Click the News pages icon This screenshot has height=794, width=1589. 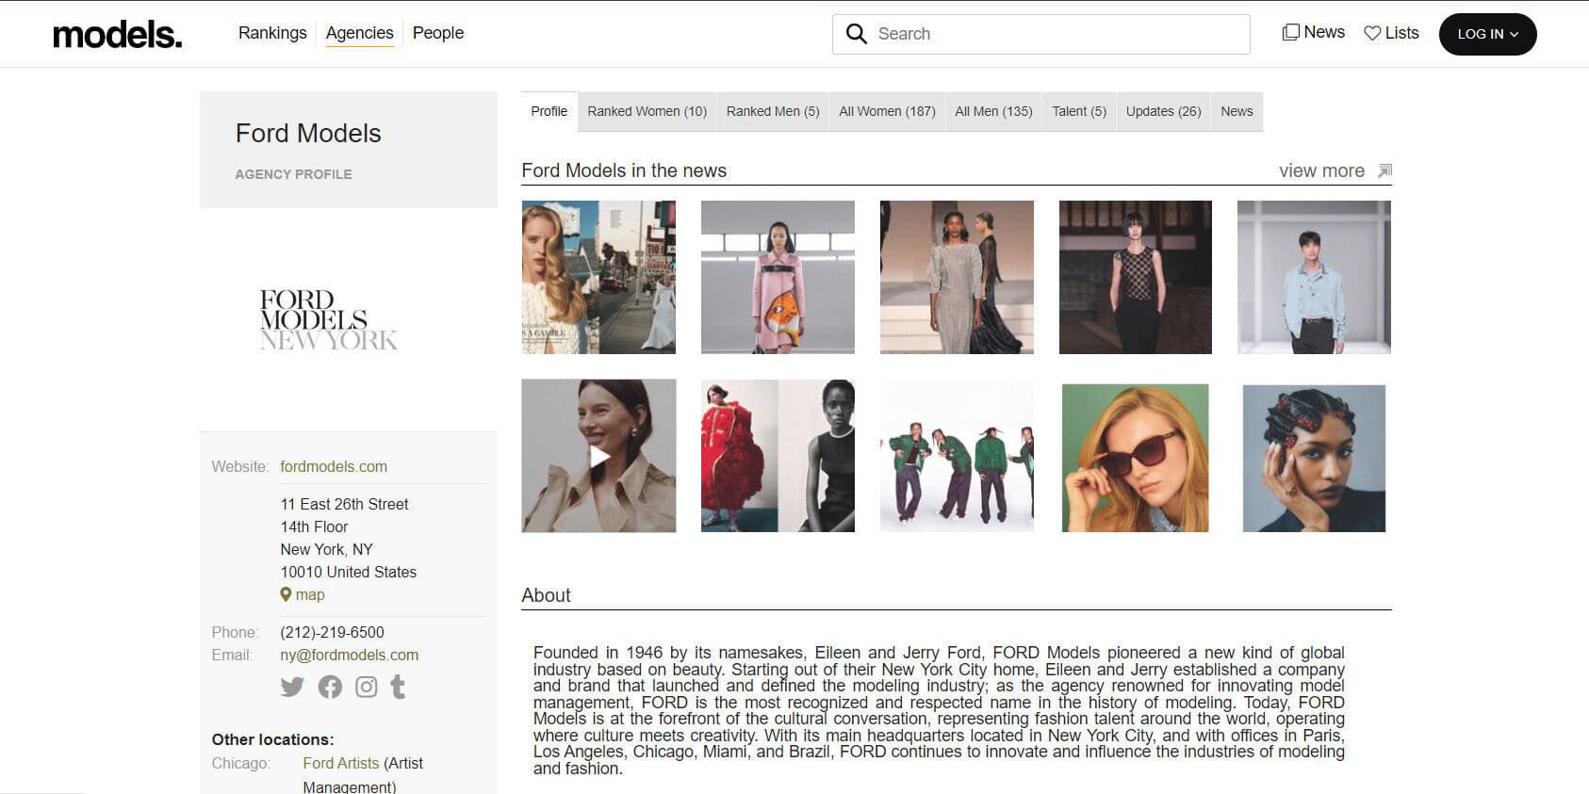[1290, 33]
